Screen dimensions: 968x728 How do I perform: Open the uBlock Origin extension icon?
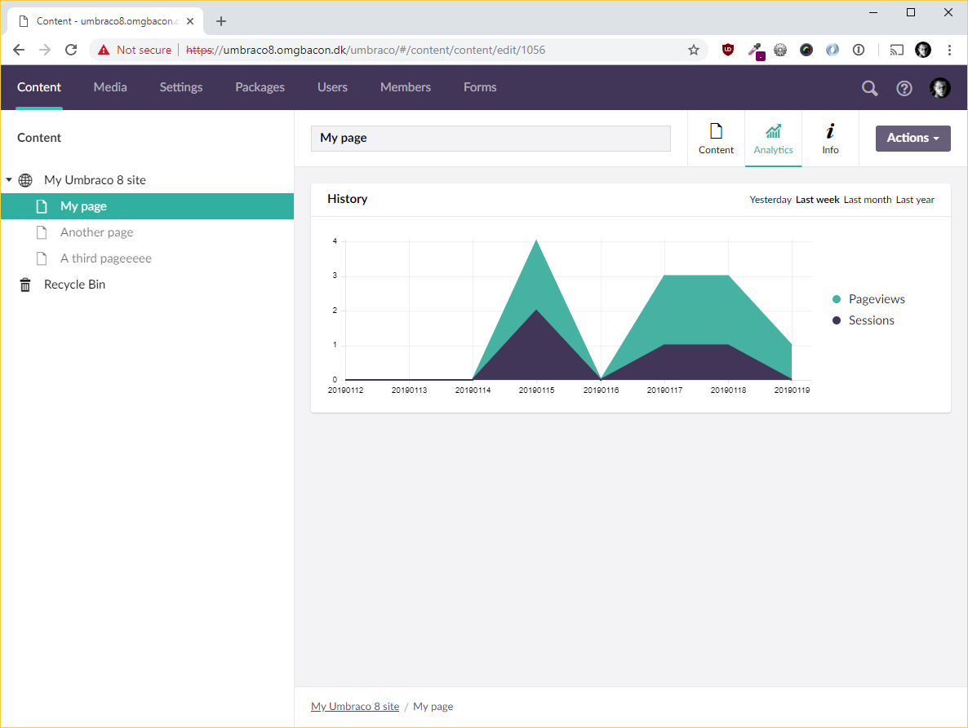728,50
